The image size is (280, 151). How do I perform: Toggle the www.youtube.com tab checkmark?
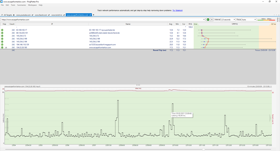pos(32,15)
